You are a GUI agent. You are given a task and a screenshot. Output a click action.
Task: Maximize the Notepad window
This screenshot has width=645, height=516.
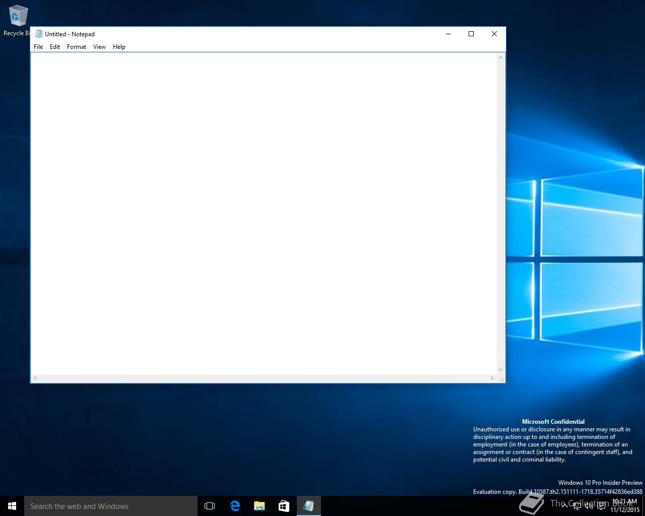click(x=471, y=34)
